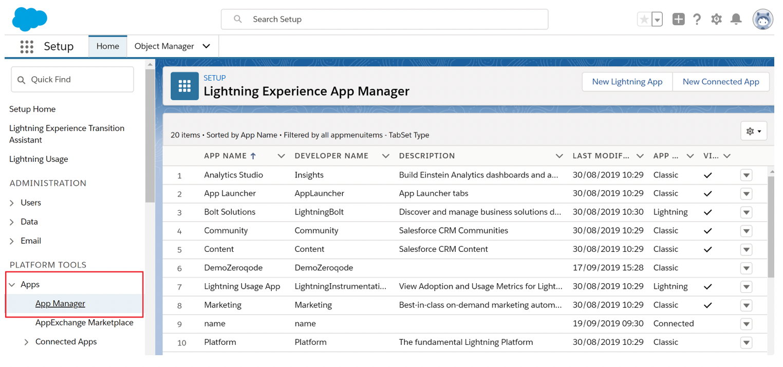Open Lightning Experience Transition Assistant
This screenshot has width=783, height=367.
(67, 134)
